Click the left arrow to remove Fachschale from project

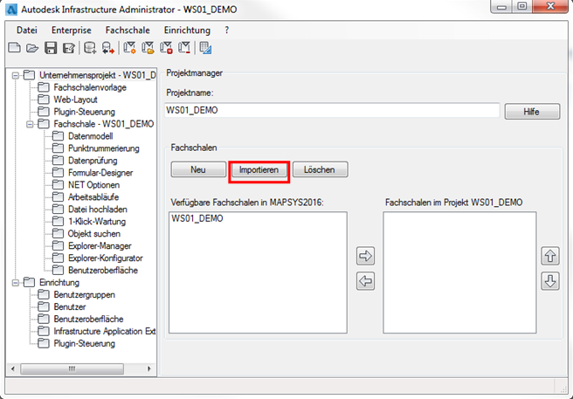(x=365, y=281)
